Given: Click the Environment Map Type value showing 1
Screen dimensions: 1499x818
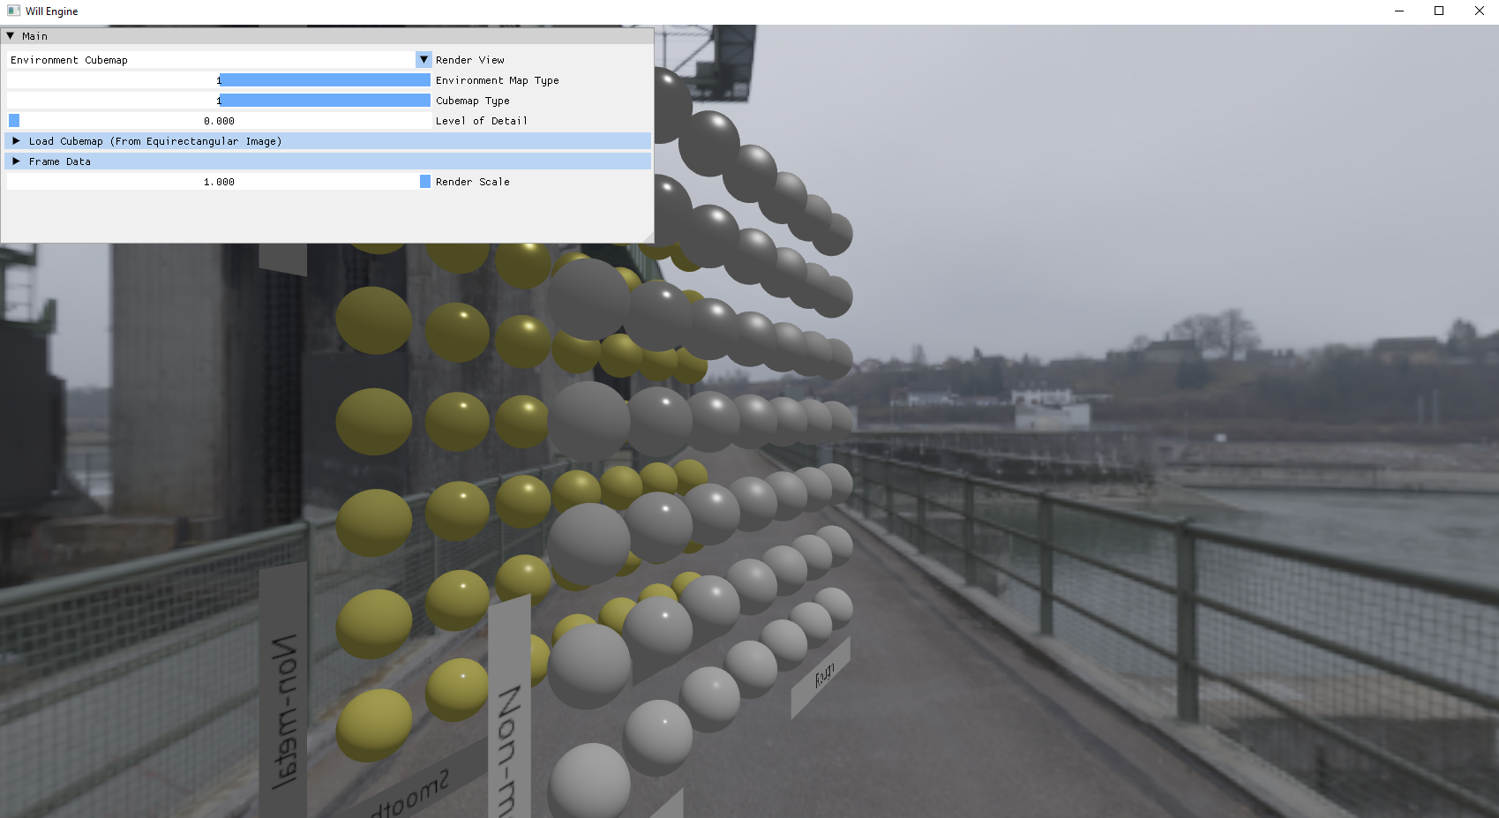Looking at the screenshot, I should pos(218,79).
